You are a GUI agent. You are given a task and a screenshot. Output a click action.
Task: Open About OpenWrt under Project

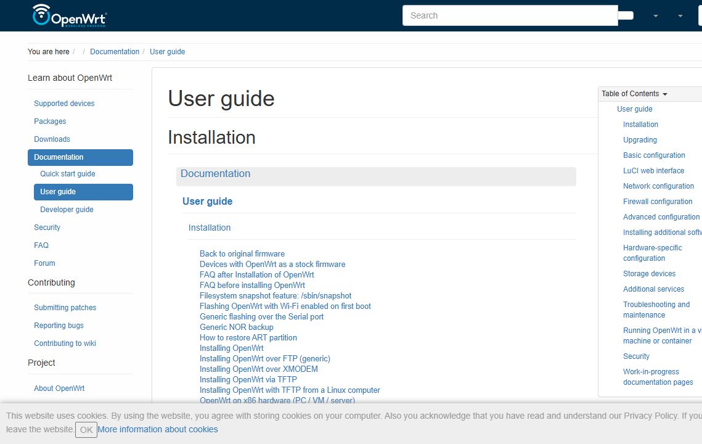[x=59, y=388]
